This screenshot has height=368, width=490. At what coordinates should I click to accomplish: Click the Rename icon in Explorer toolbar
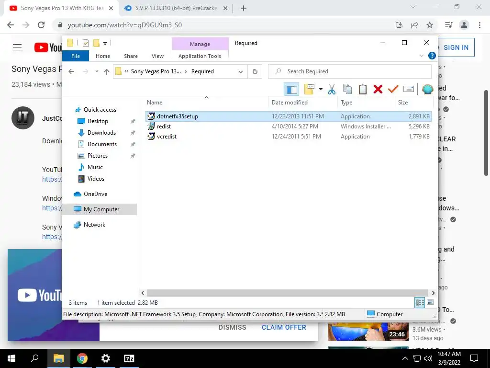pos(409,89)
